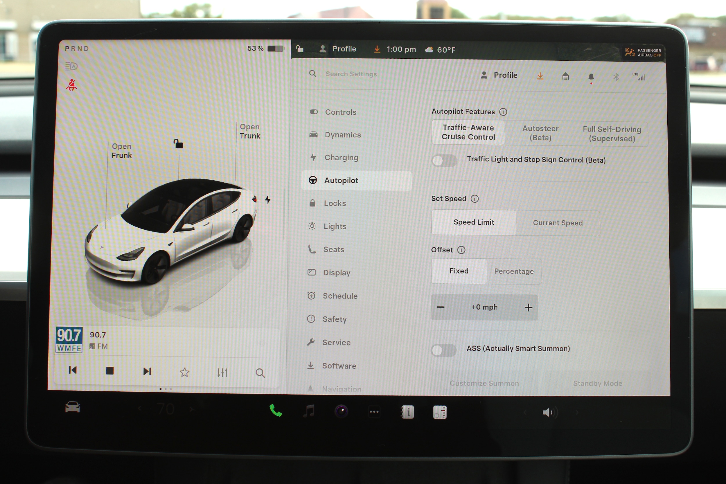
Task: Tap the unlock padlock above the car
Action: [x=178, y=144]
